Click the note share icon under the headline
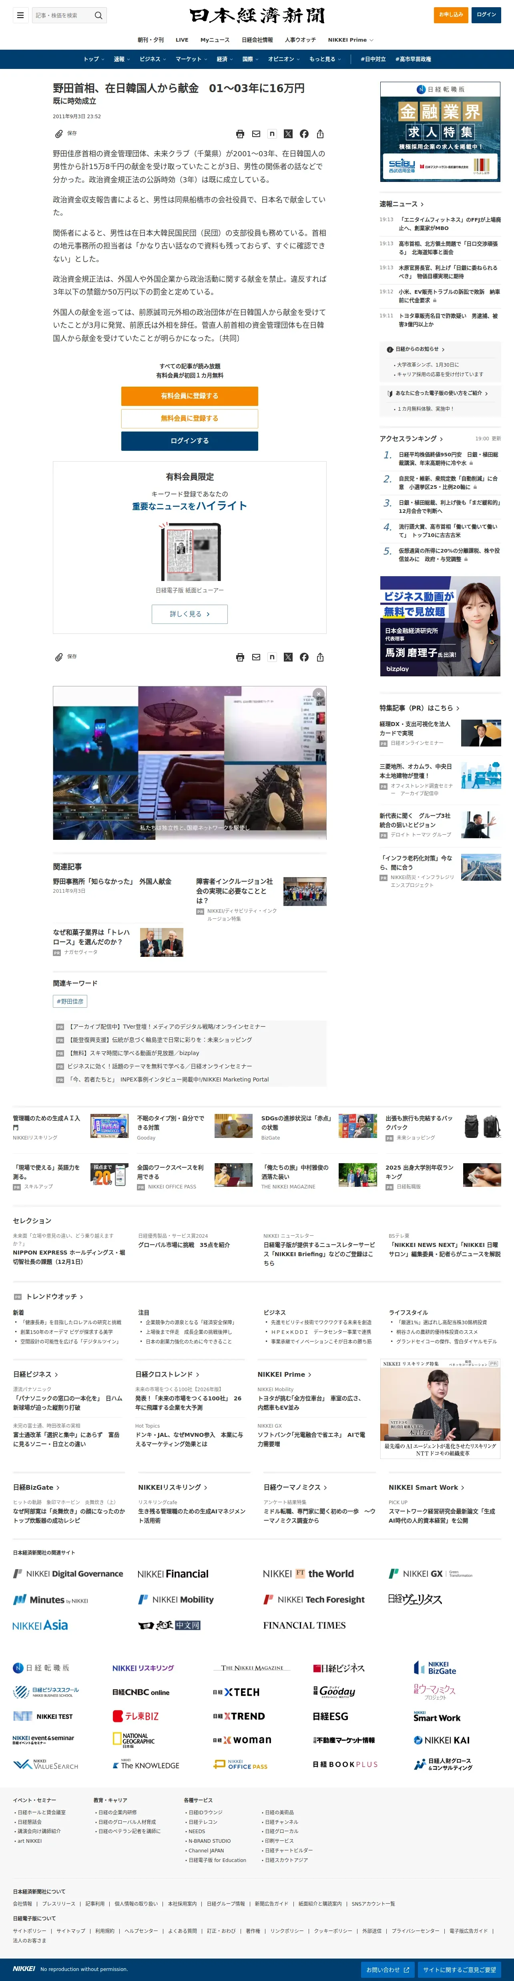Screen dimensions: 514x1981 [272, 134]
